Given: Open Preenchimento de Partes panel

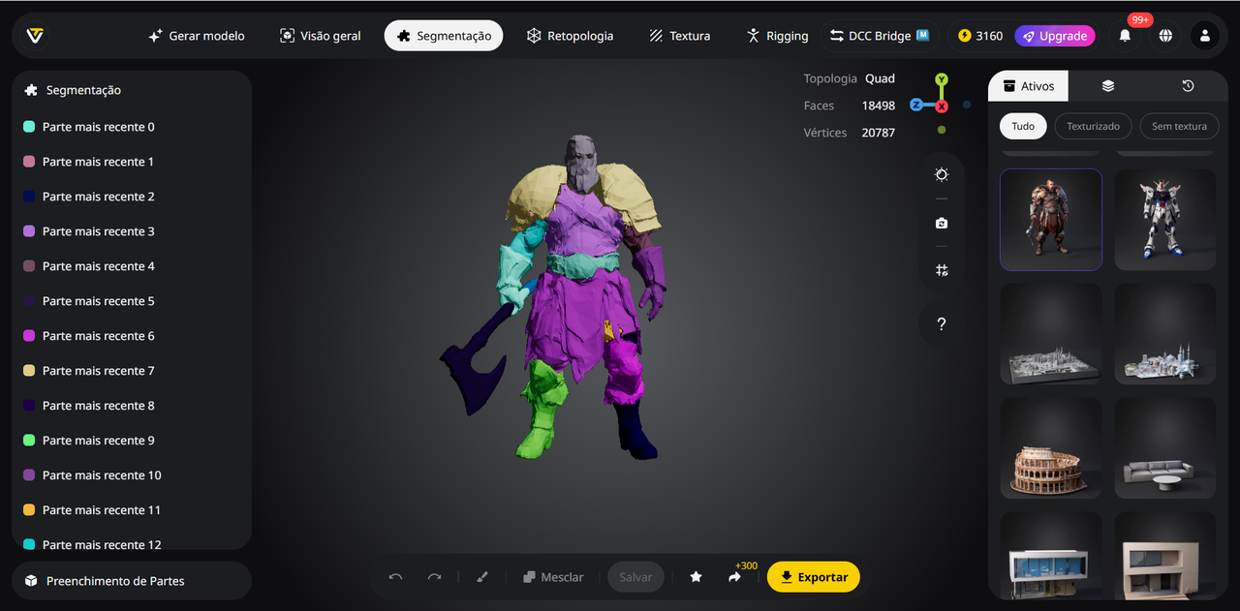Looking at the screenshot, I should pyautogui.click(x=132, y=581).
